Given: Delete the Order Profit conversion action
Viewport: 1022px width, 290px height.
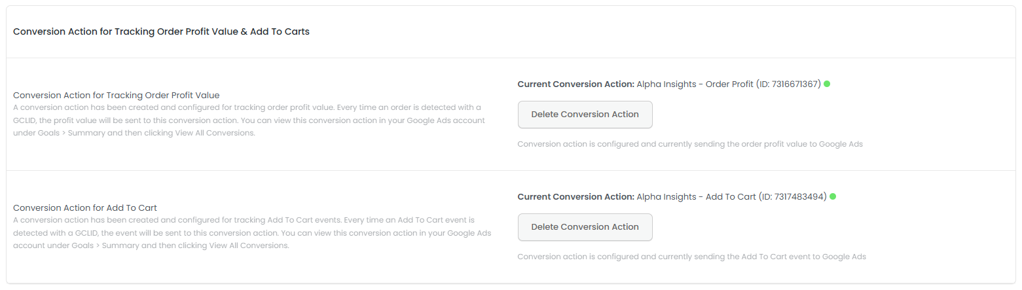Looking at the screenshot, I should point(585,115).
